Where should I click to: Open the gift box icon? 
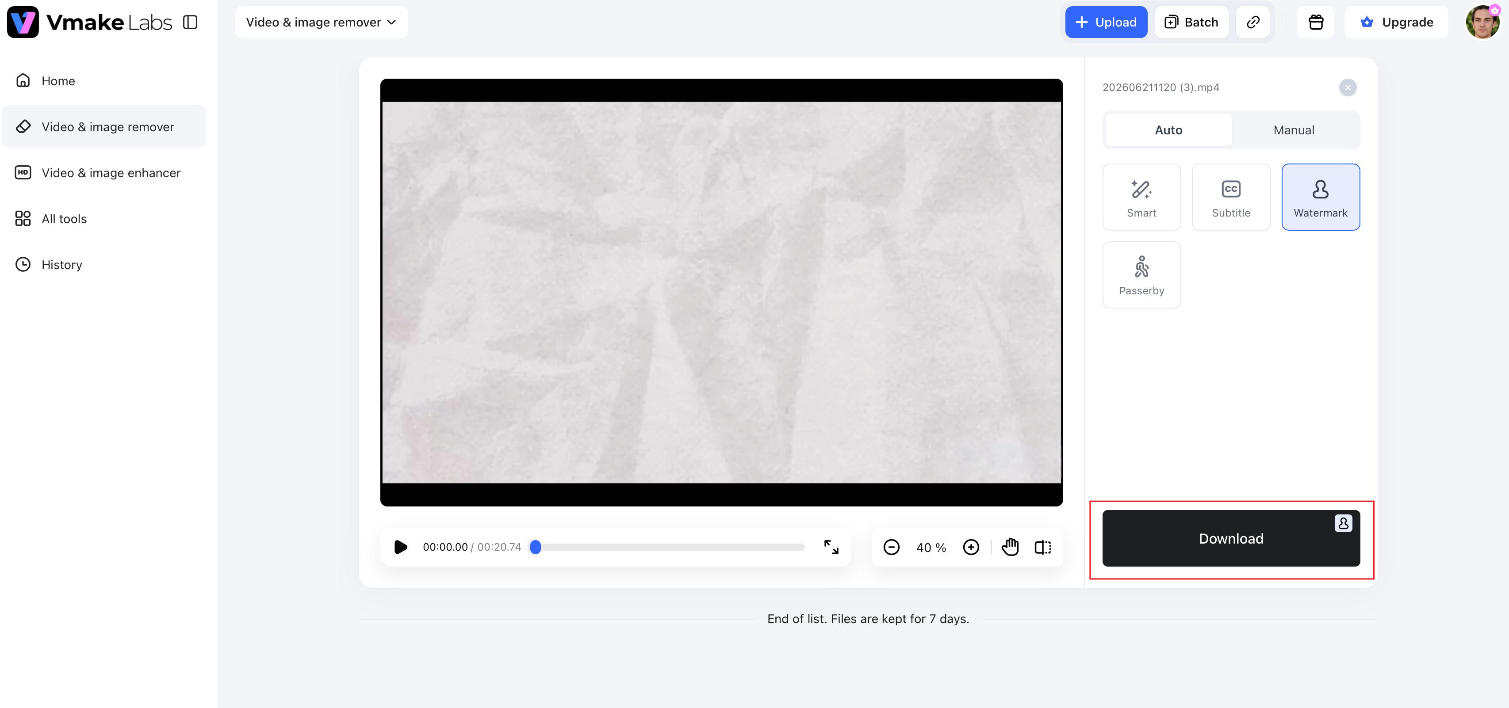pyautogui.click(x=1316, y=22)
